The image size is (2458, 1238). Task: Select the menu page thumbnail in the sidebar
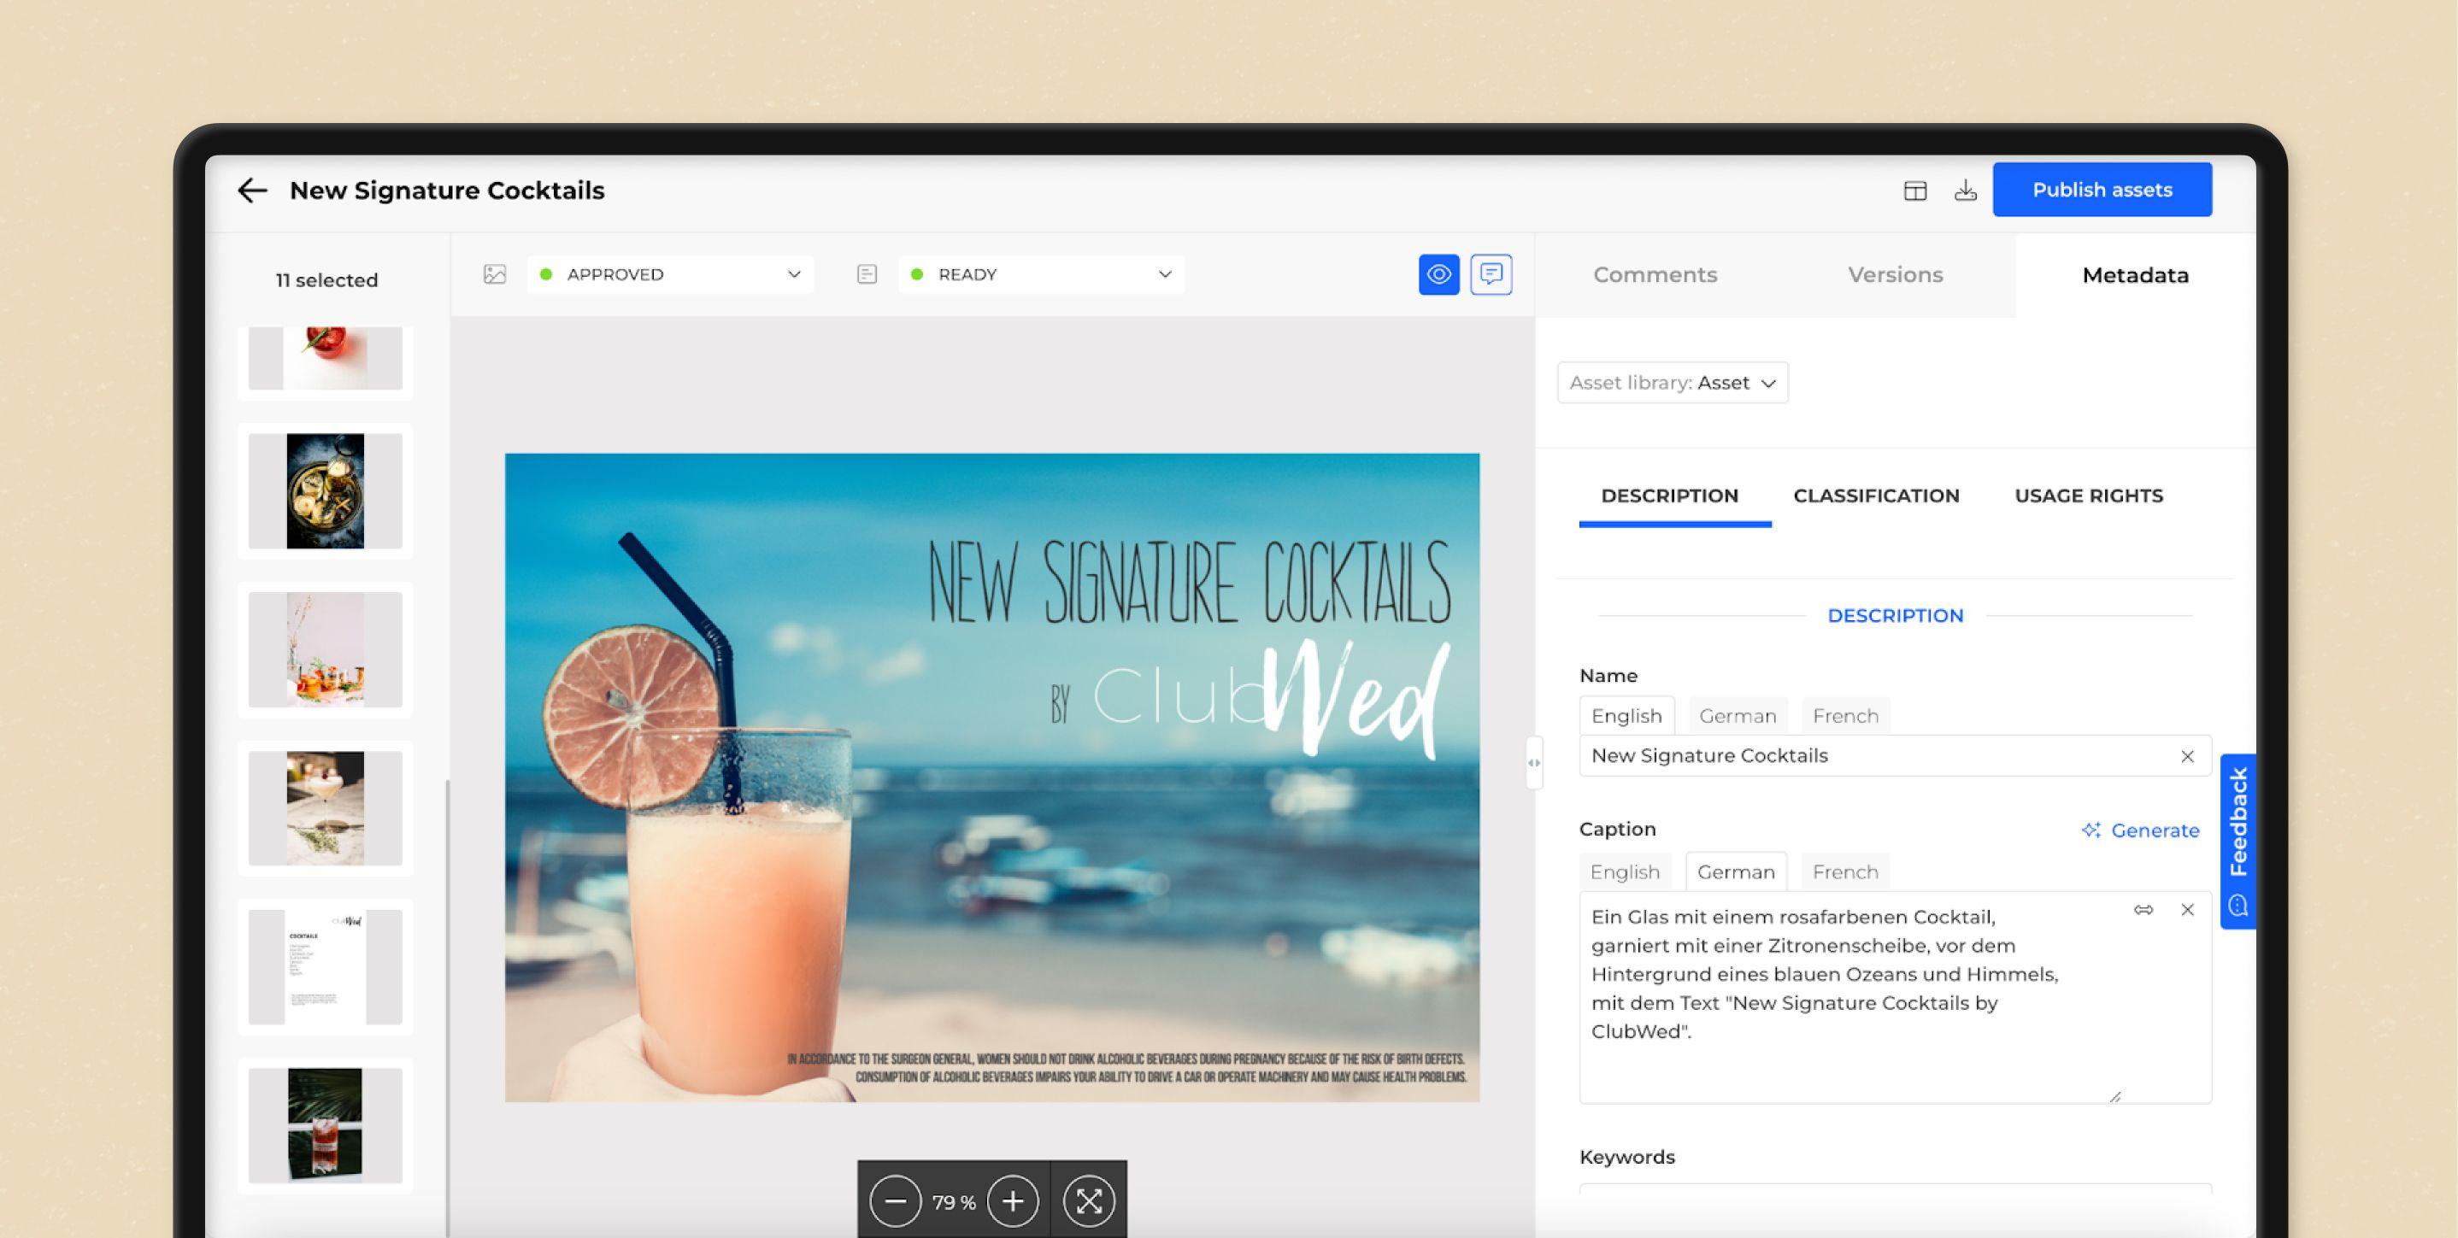pos(325,966)
